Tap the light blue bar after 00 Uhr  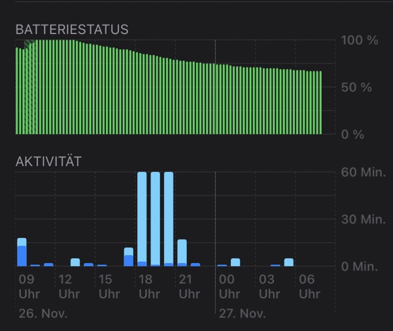(235, 262)
